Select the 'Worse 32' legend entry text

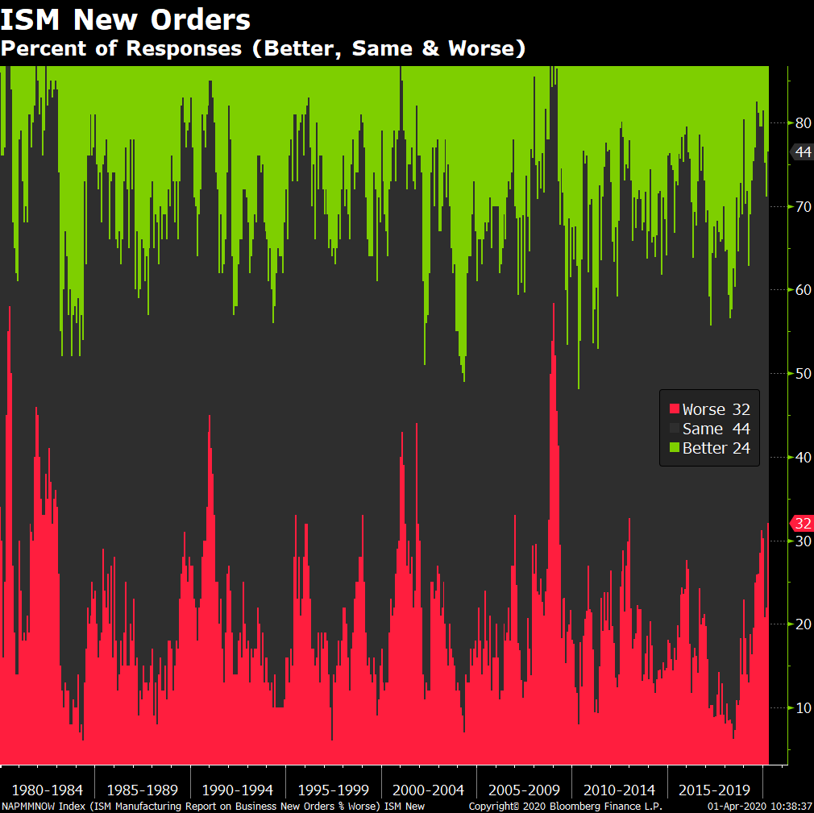point(716,409)
